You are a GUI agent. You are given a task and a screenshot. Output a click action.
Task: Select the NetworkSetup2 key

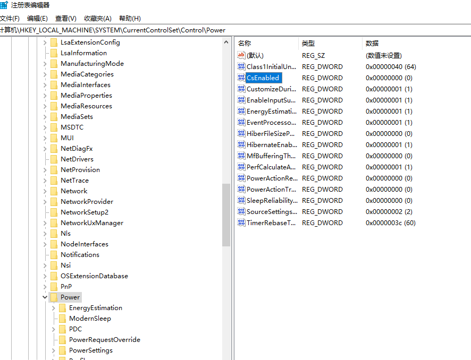85,212
